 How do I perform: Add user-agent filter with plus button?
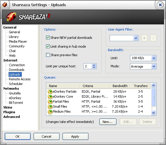(x=144, y=38)
